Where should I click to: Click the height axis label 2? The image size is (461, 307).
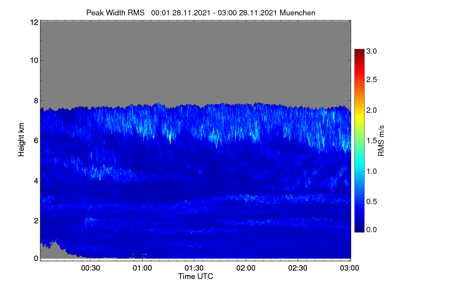click(36, 220)
